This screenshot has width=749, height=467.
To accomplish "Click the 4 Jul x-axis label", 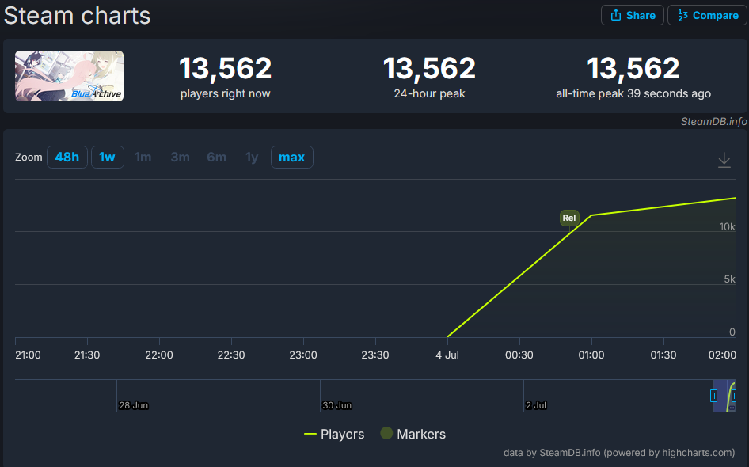I will click(447, 355).
